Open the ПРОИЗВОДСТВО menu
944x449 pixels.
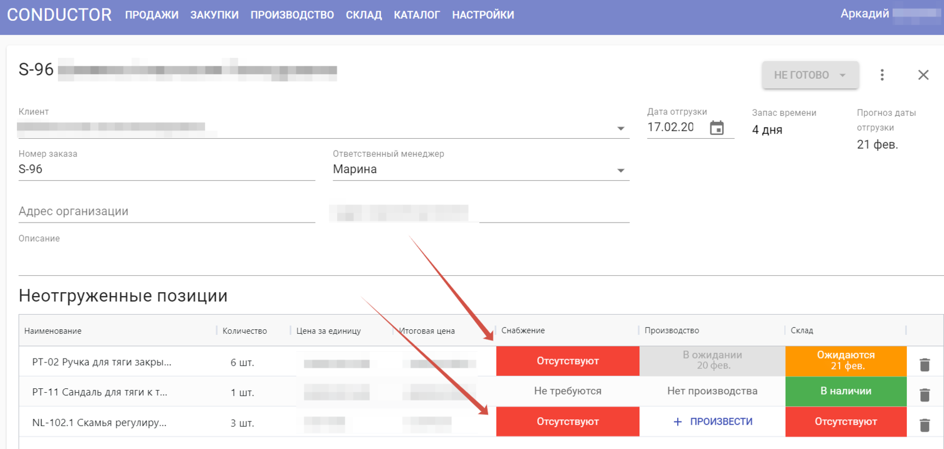[x=292, y=15]
